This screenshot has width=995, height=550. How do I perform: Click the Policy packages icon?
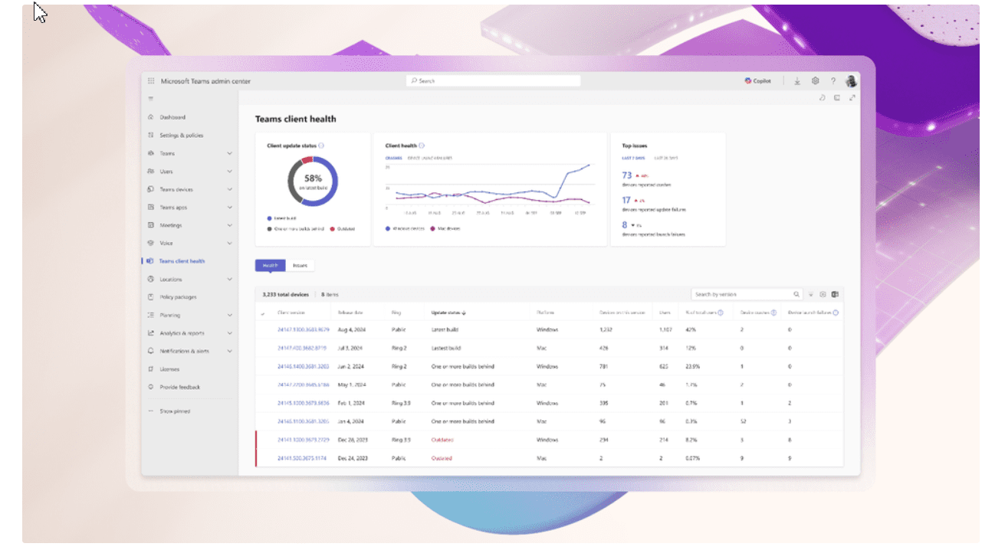tap(151, 297)
